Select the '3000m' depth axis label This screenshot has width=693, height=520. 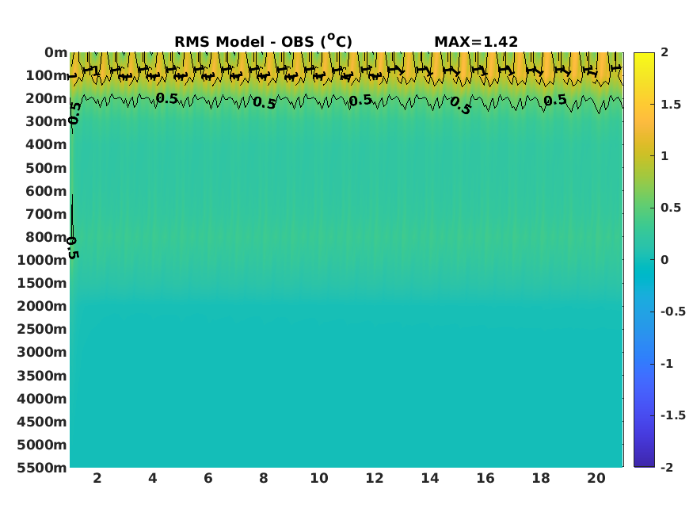click(x=42, y=352)
